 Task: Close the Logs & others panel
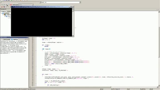(x=27, y=37)
